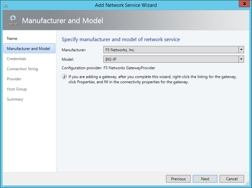Click the window icon in the title bar
The width and height of the screenshot is (252, 188).
coord(5,4)
